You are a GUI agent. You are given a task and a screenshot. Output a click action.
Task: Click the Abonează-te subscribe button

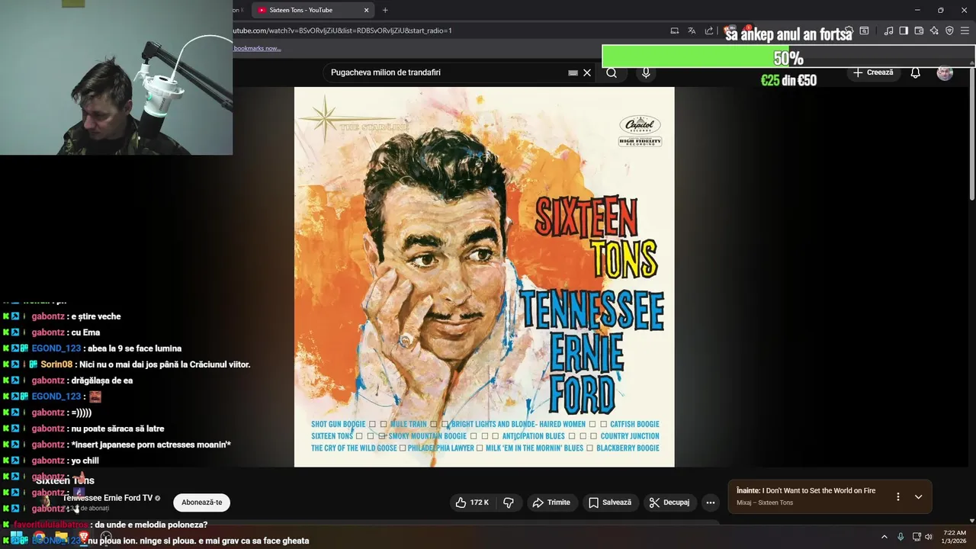[x=202, y=502]
